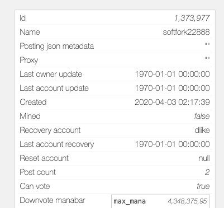Click the Mined value false

tap(202, 116)
